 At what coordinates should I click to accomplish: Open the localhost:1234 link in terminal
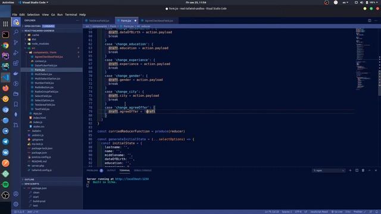point(132,179)
